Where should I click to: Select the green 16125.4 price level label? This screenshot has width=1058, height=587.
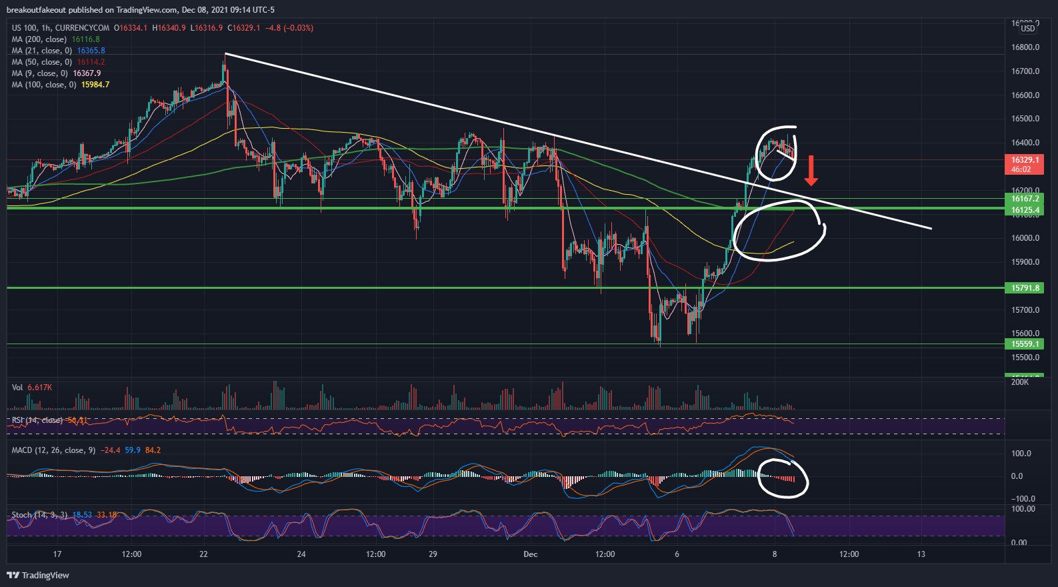point(1024,210)
